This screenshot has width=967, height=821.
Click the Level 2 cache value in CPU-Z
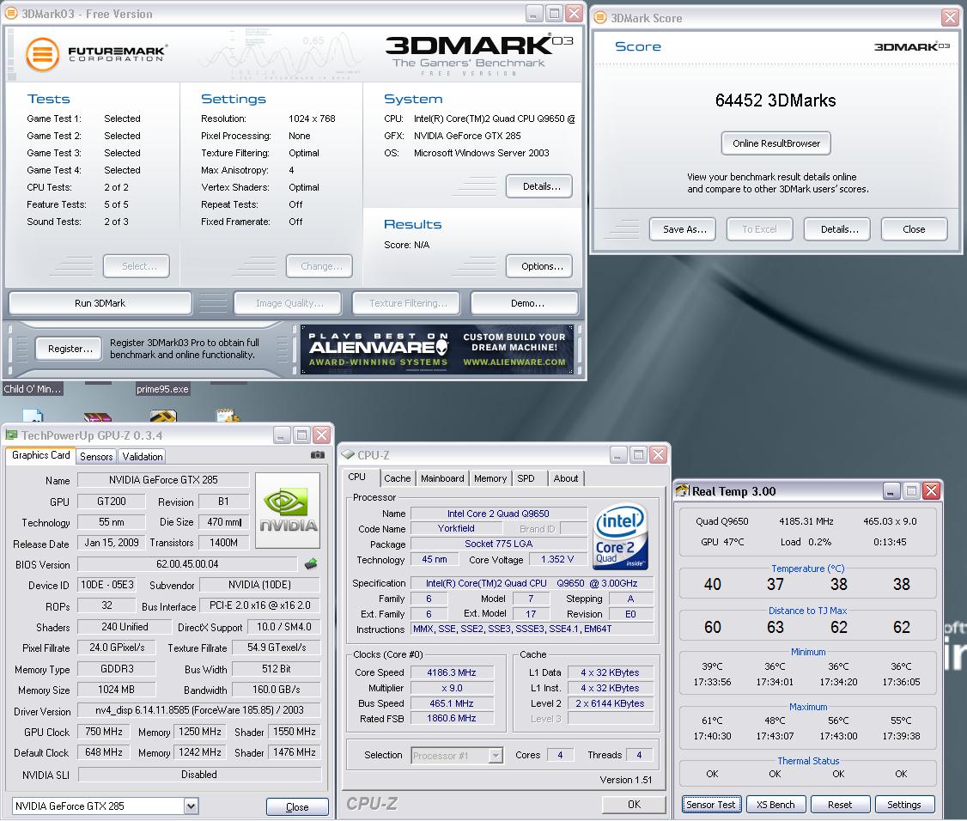(x=610, y=704)
